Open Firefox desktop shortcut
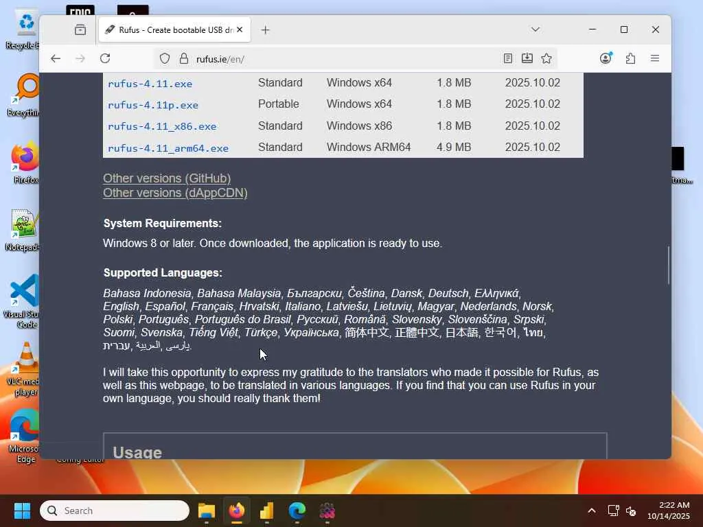Viewport: 703px width, 527px height. coord(25,162)
